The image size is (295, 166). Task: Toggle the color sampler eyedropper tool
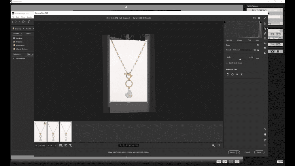[x=265, y=140]
